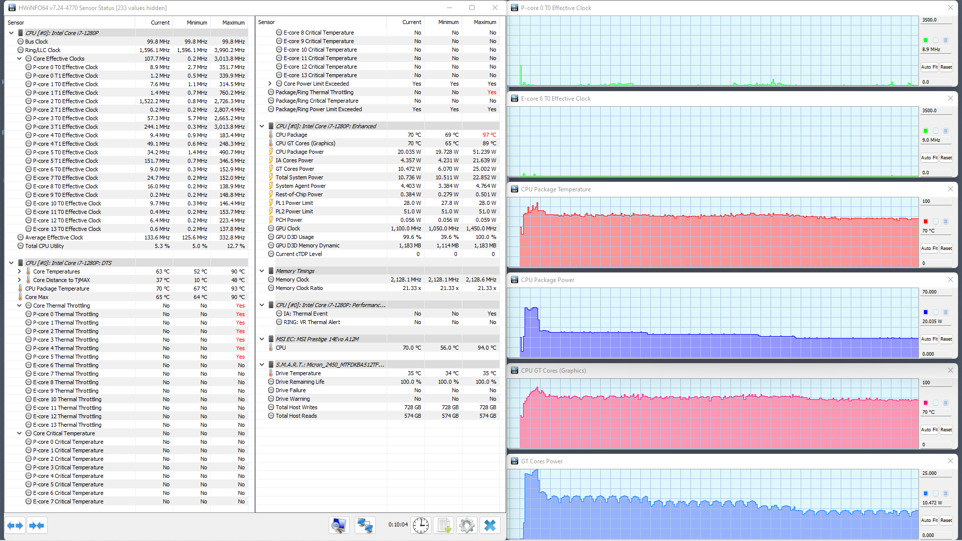Viewport: 962px width, 541px height.
Task: Start logging with spreadsheet plus icon
Action: click(444, 525)
